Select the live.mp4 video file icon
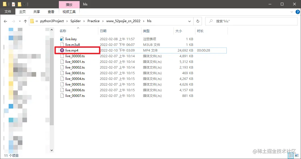The image size is (301, 159). tap(62, 50)
